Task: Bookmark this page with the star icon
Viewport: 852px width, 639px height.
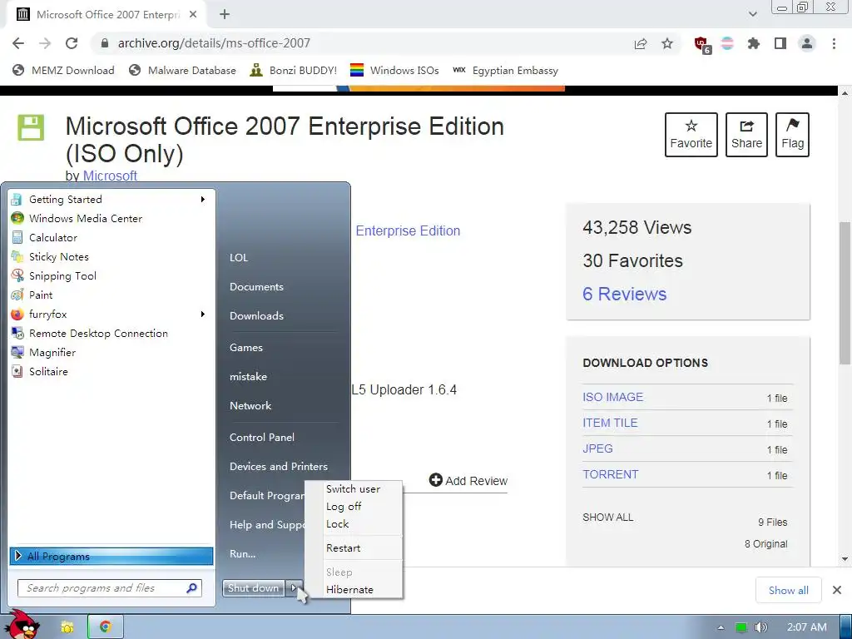Action: [667, 43]
